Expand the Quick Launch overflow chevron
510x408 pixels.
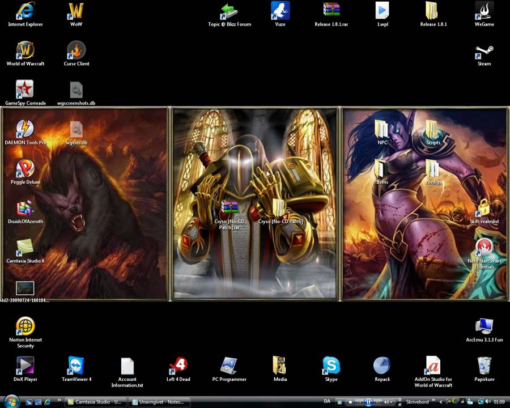[59, 401]
